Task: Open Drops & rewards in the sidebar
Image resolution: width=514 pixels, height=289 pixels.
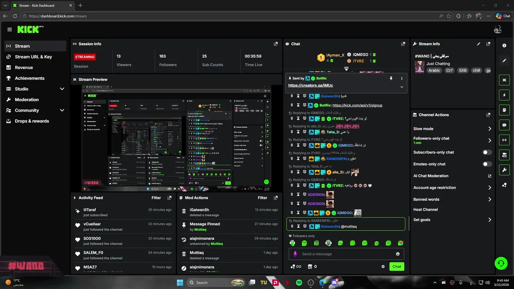Action: (x=35, y=121)
